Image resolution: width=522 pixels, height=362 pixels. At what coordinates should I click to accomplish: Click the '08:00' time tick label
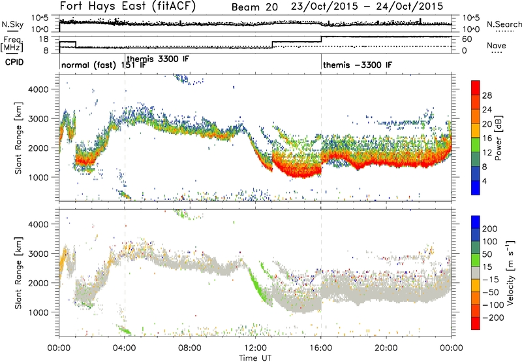(x=190, y=348)
